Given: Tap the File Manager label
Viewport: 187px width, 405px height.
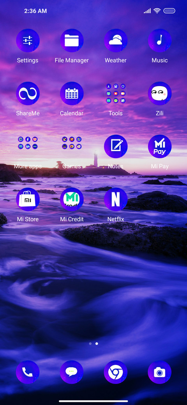Looking at the screenshot, I should tap(72, 60).
